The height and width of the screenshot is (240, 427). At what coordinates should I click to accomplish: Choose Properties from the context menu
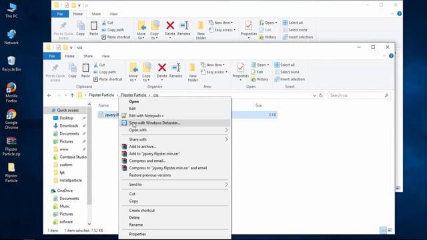click(x=175, y=234)
